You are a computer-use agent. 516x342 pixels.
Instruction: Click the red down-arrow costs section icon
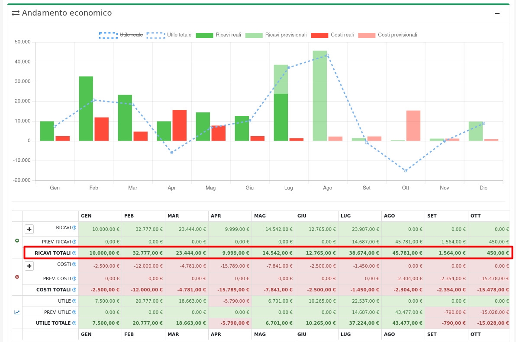(x=17, y=277)
